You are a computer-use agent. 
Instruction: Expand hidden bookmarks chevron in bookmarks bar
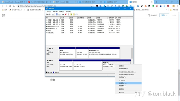click(167, 10)
